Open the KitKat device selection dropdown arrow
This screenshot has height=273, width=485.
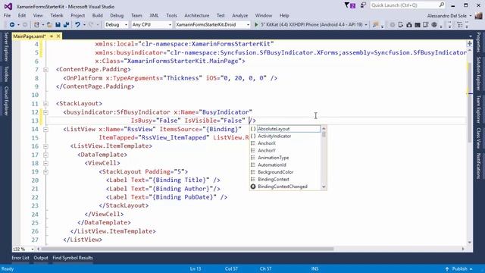point(366,24)
